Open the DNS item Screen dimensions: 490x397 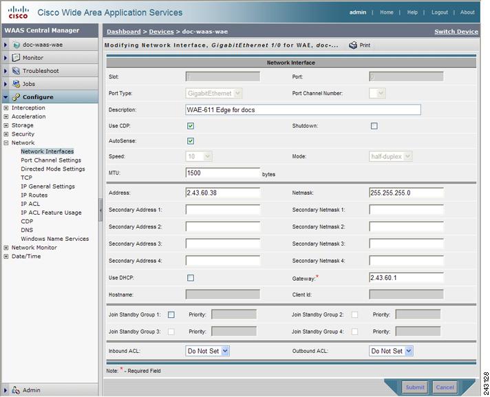point(27,230)
